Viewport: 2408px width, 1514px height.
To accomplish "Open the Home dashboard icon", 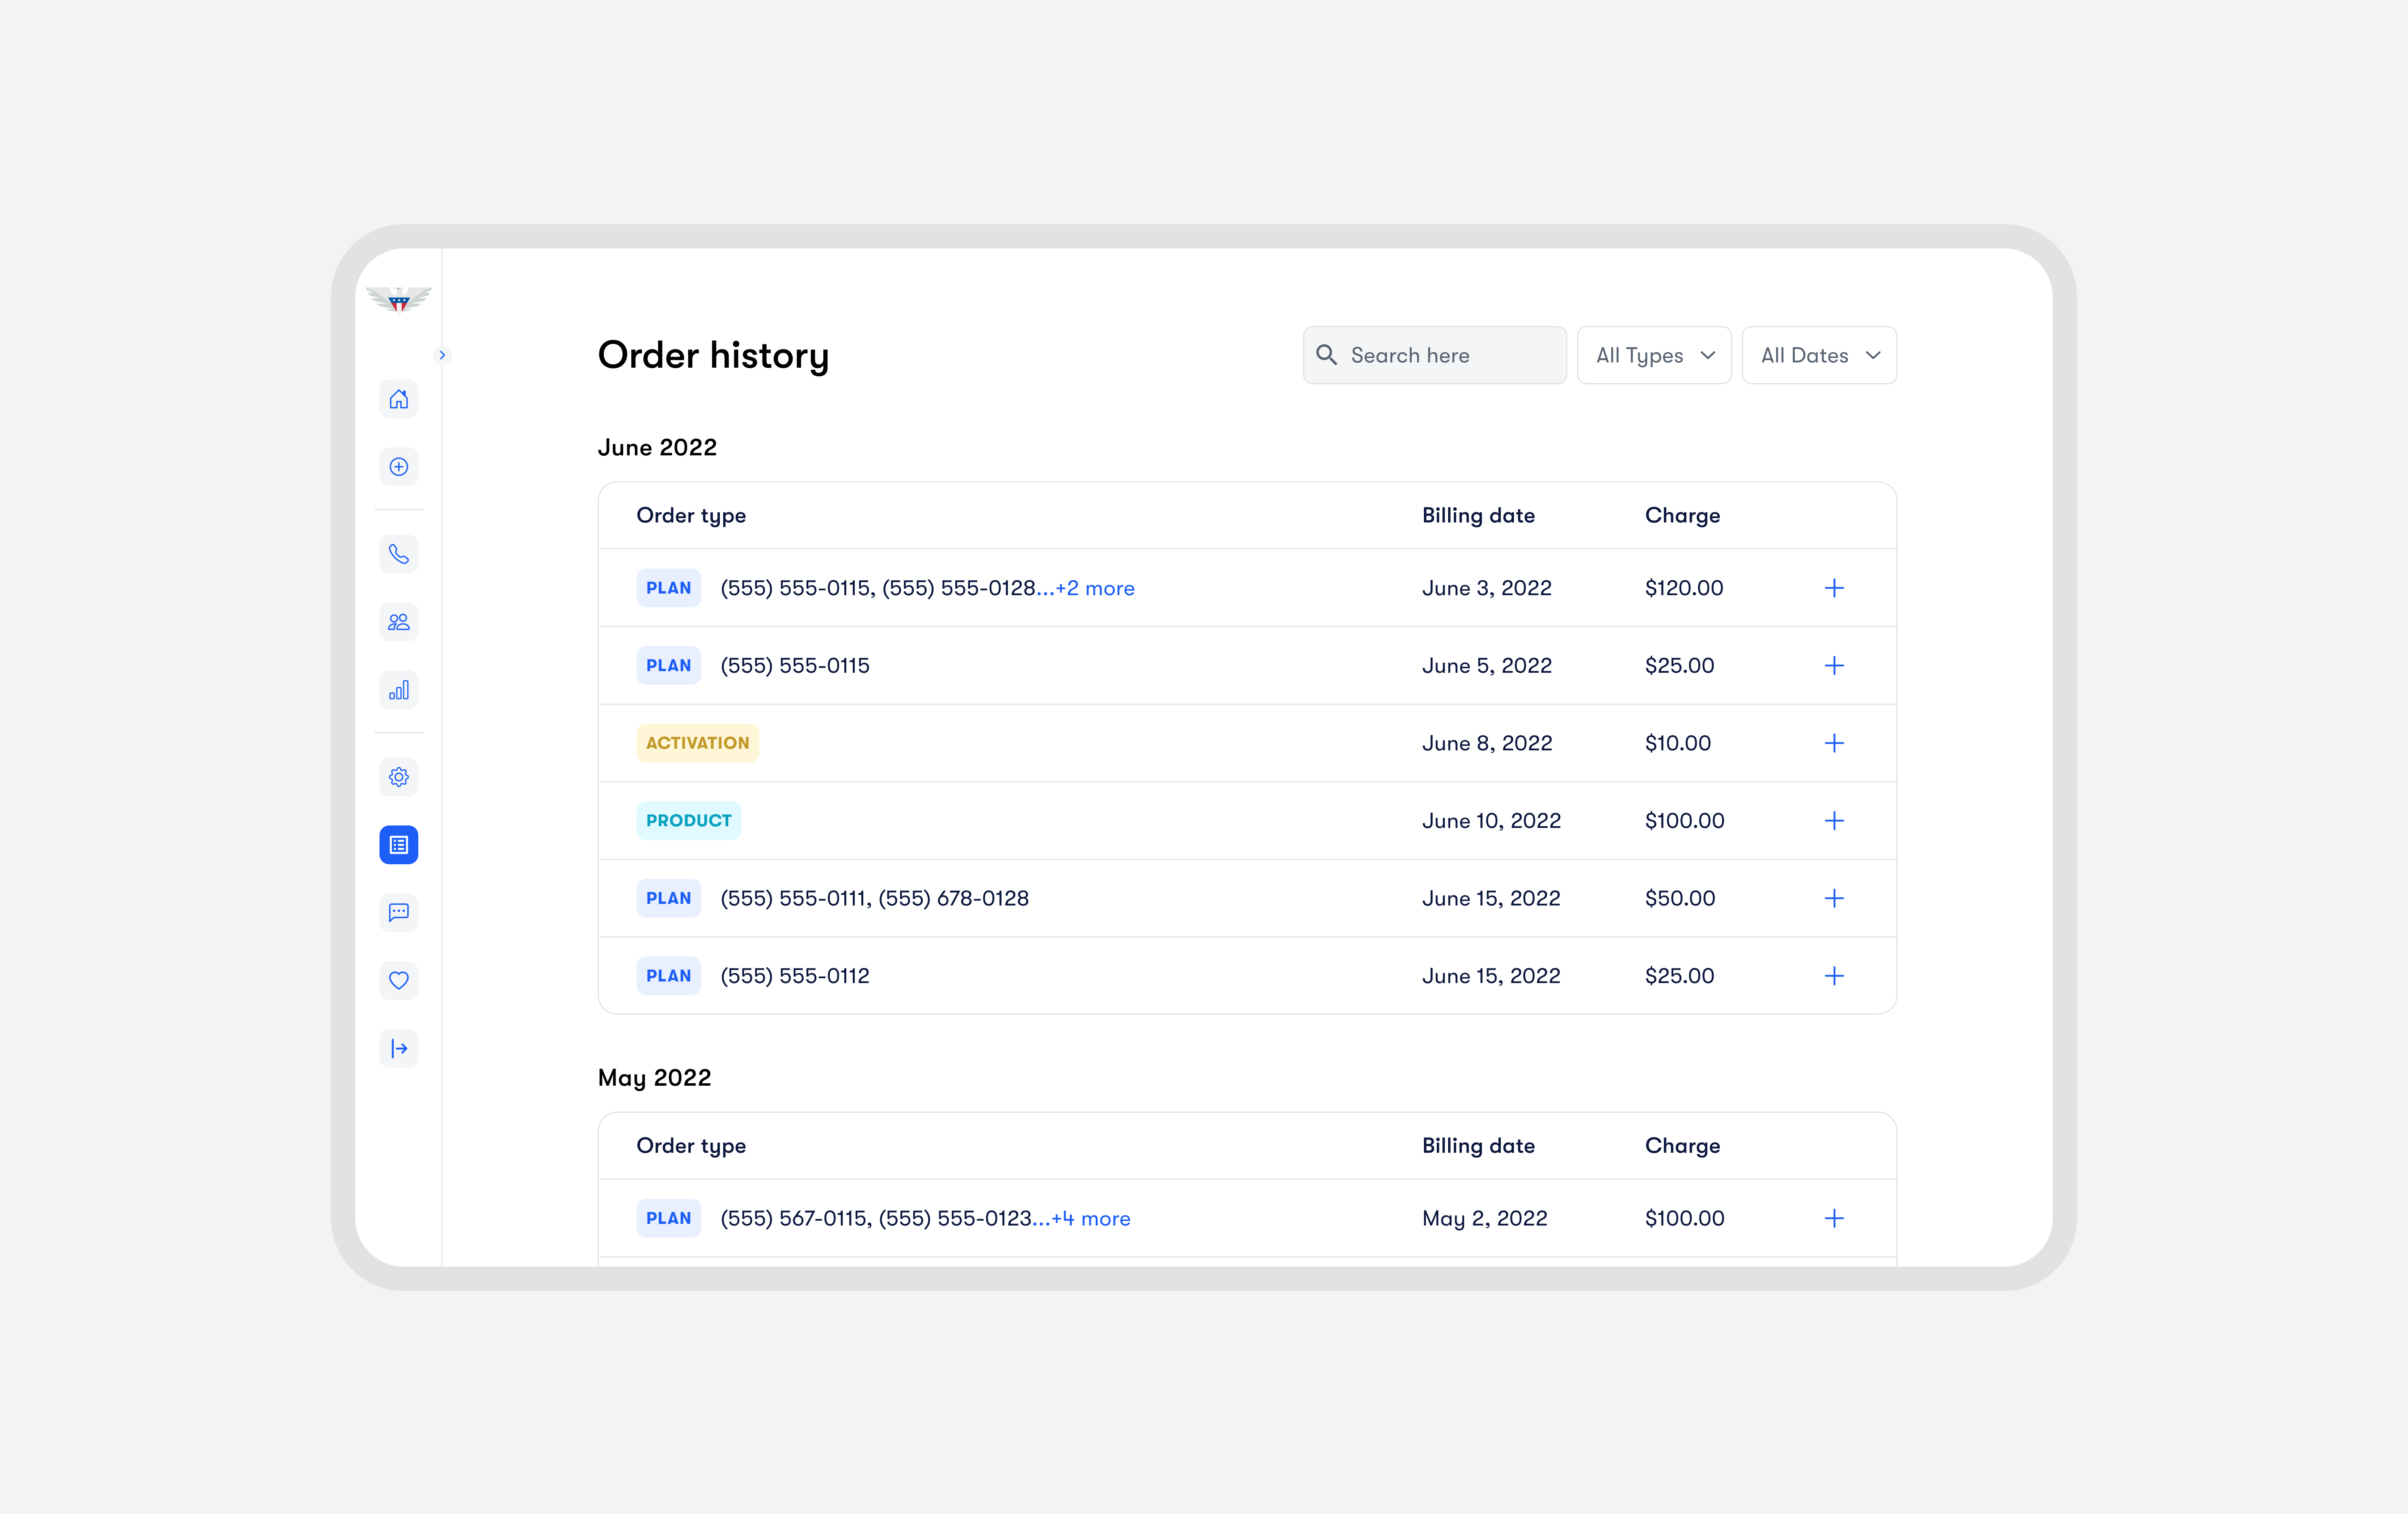I will coord(398,399).
